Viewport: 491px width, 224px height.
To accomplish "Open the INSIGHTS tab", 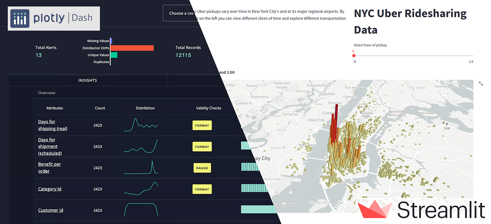I will [x=88, y=80].
